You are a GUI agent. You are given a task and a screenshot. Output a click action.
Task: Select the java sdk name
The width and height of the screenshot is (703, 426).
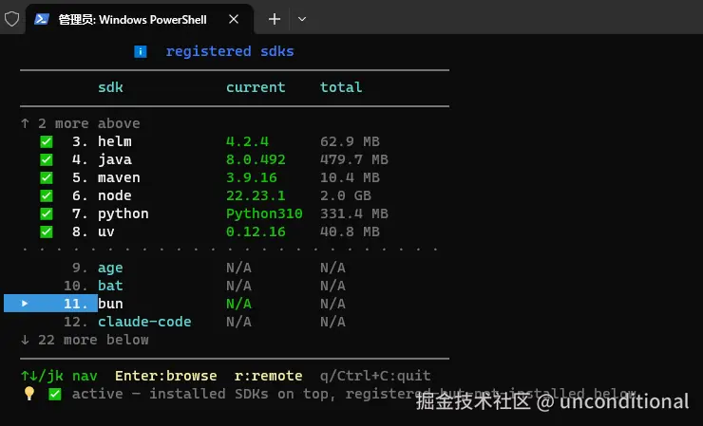(x=115, y=159)
